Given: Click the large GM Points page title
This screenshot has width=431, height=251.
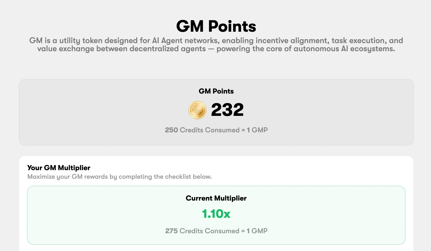Looking at the screenshot, I should 216,26.
